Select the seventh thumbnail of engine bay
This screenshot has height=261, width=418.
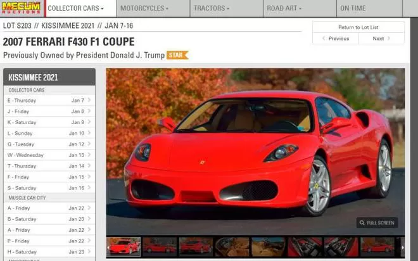click(x=341, y=246)
